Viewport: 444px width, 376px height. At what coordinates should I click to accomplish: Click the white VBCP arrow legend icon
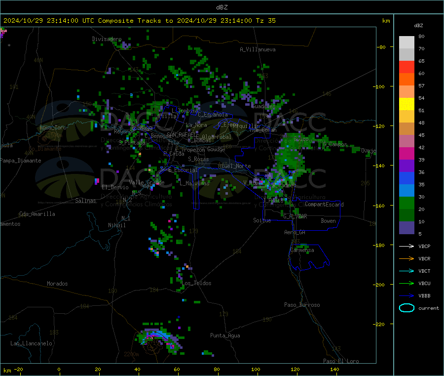tap(407, 246)
